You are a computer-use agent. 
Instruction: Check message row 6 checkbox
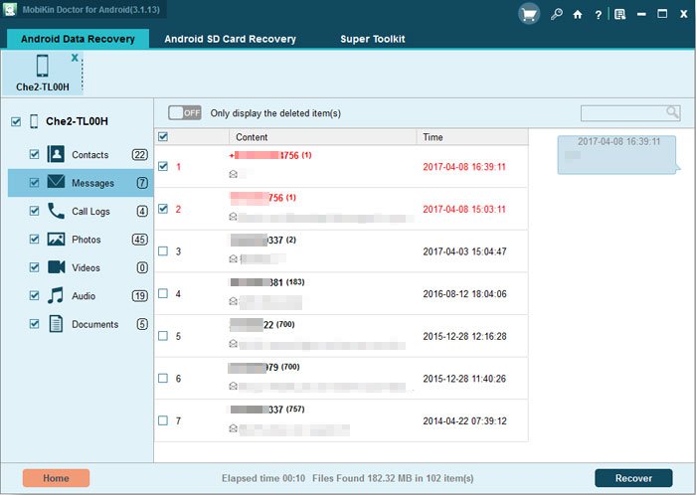[163, 379]
